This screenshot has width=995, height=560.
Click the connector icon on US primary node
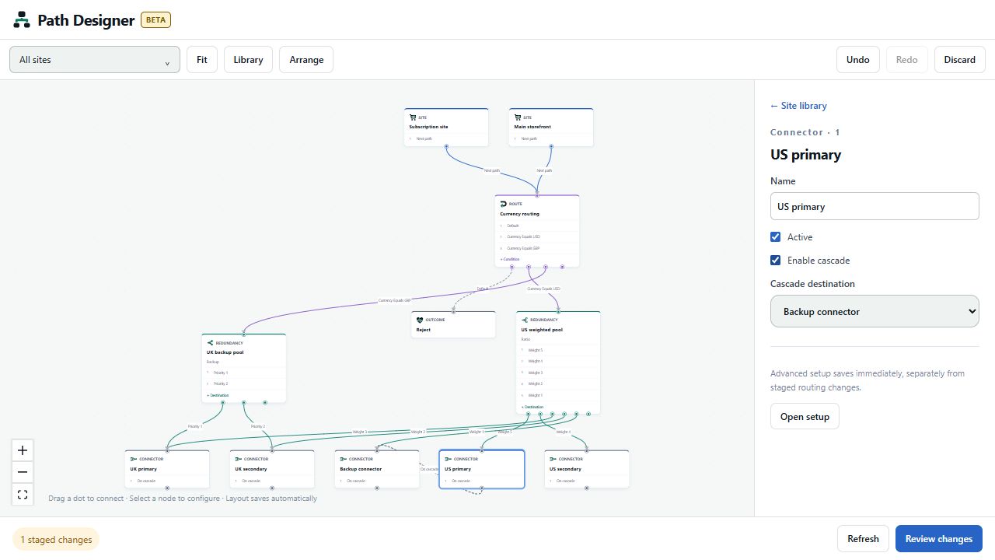449,459
